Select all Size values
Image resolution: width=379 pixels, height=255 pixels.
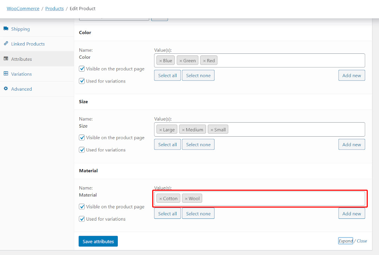167,144
